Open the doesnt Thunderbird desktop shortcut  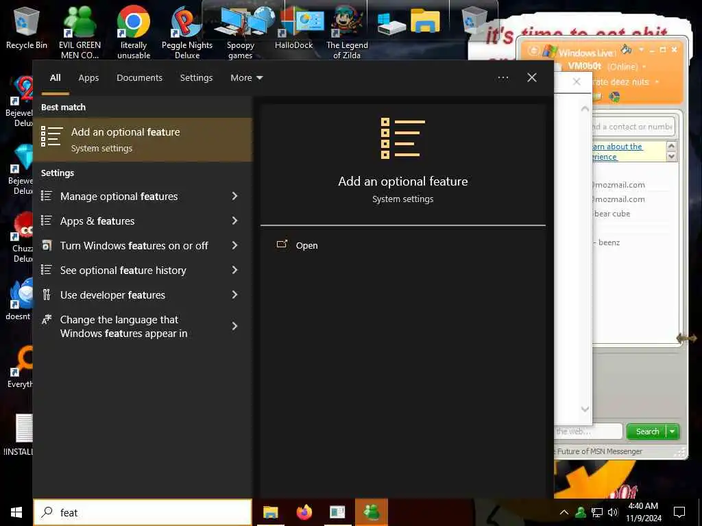(x=19, y=299)
